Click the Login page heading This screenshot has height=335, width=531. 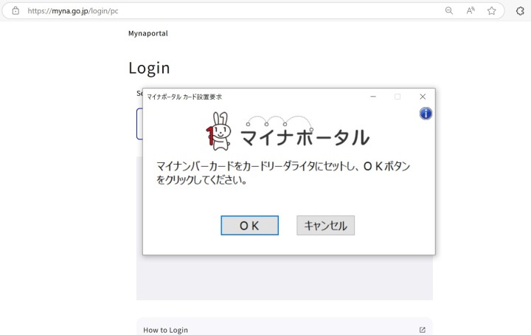click(149, 68)
